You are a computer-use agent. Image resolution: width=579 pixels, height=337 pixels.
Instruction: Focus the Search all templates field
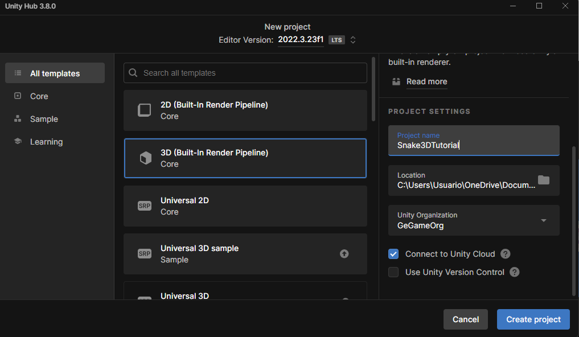click(245, 73)
